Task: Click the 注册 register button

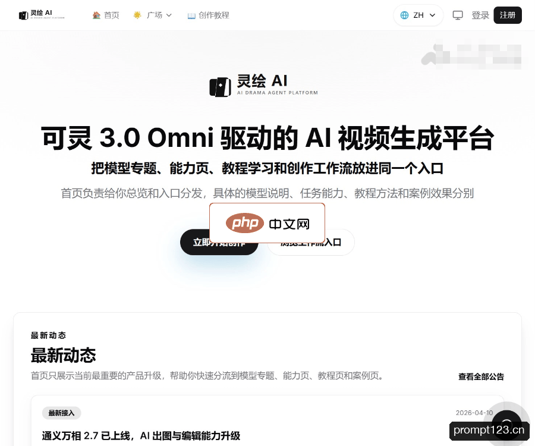Action: (508, 15)
